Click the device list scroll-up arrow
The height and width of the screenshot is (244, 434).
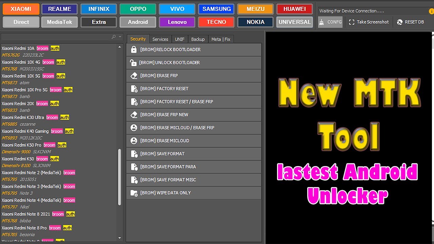119,47
